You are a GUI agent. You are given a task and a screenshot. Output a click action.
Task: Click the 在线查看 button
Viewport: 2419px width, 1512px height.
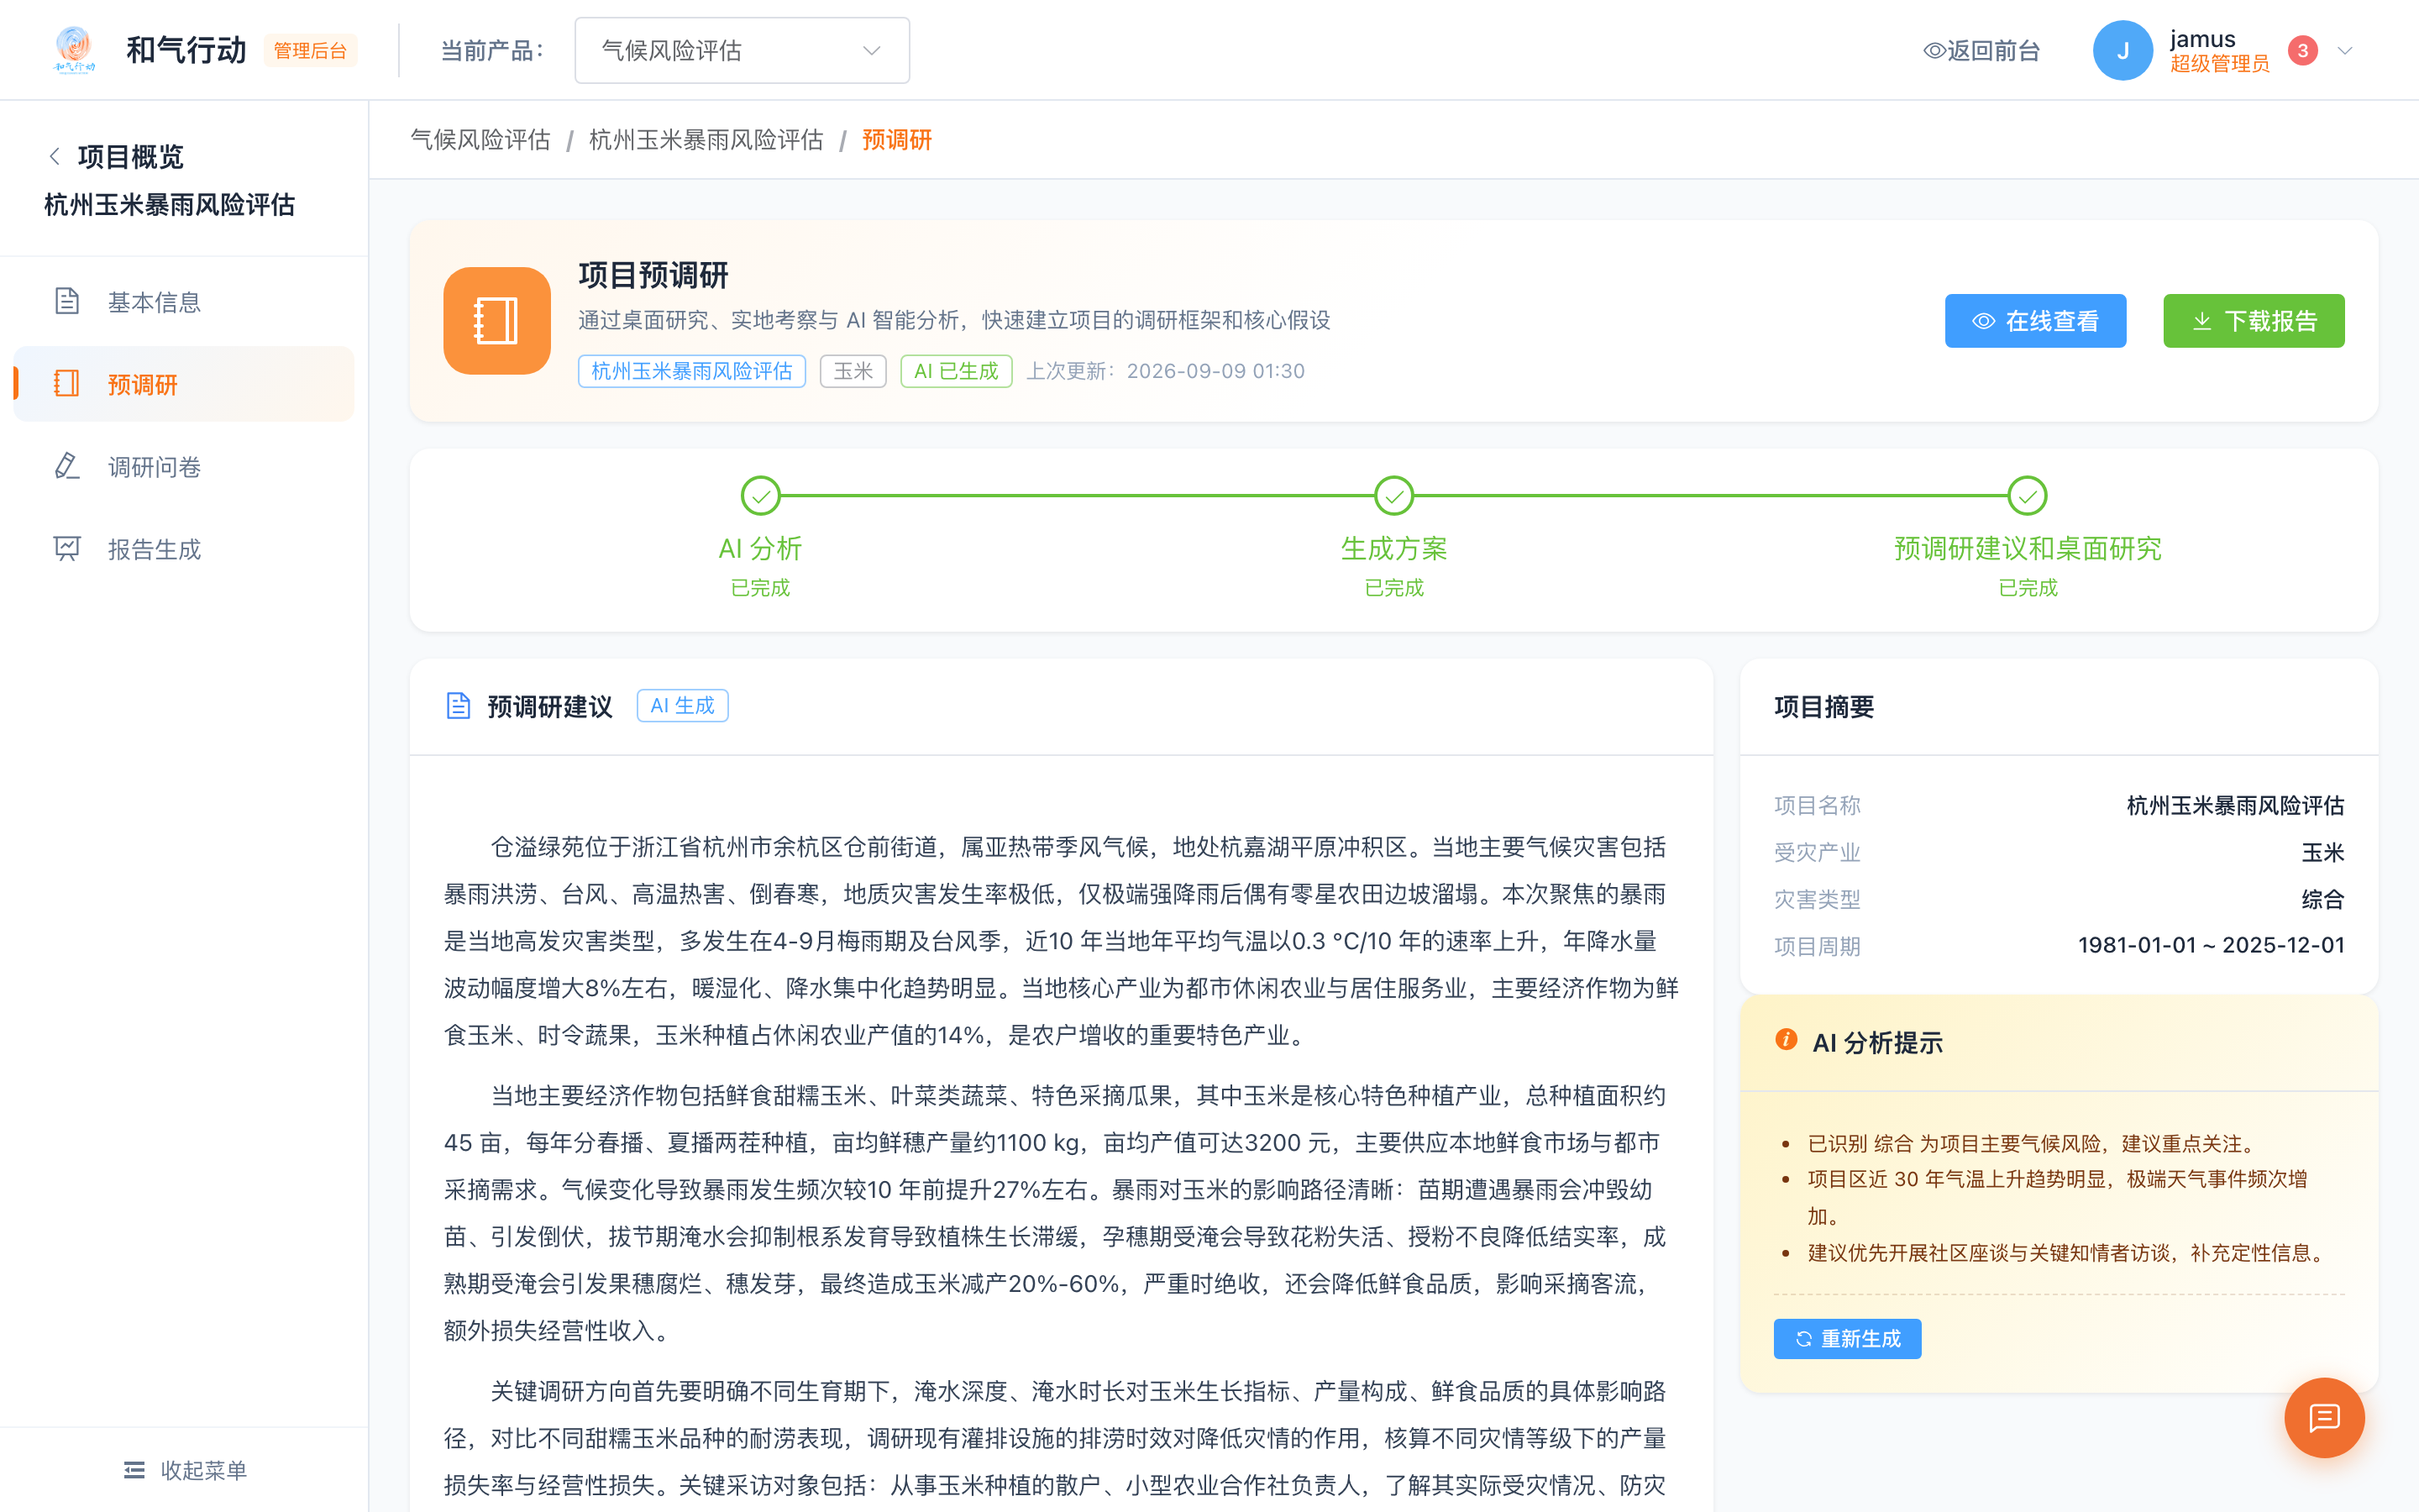[2035, 321]
